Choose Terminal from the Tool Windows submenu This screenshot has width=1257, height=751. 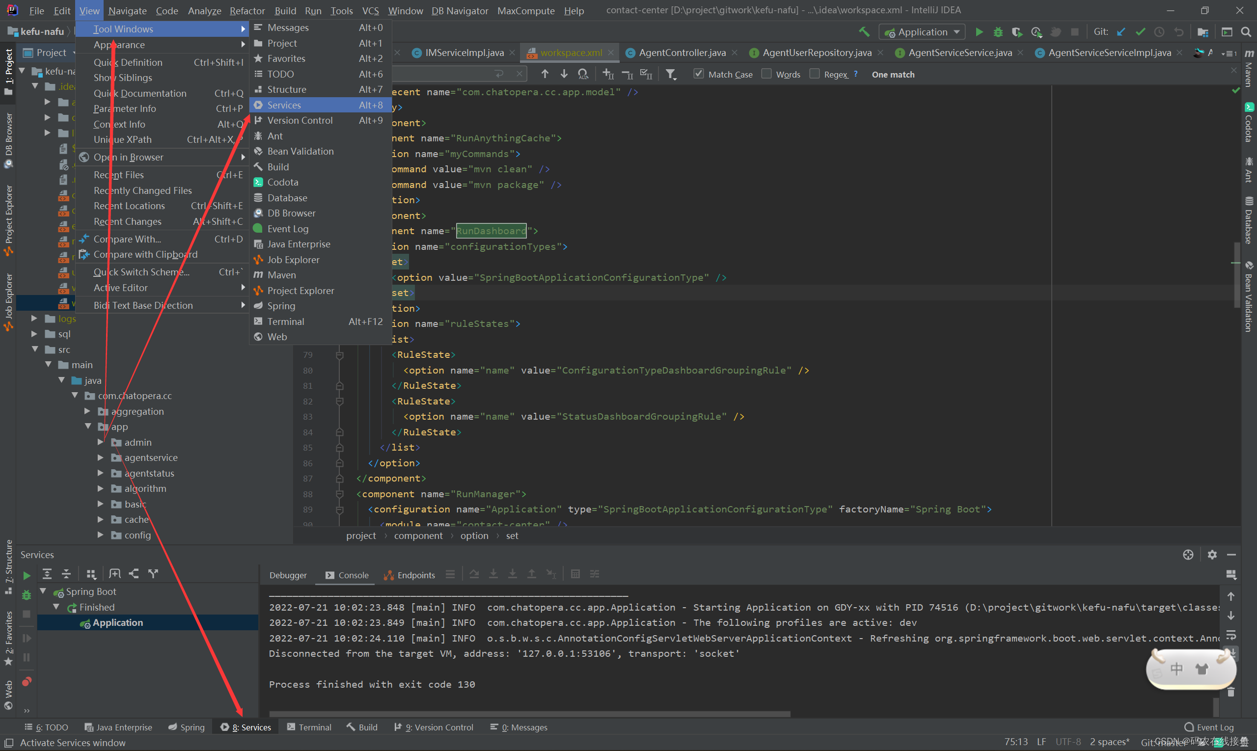click(321, 322)
